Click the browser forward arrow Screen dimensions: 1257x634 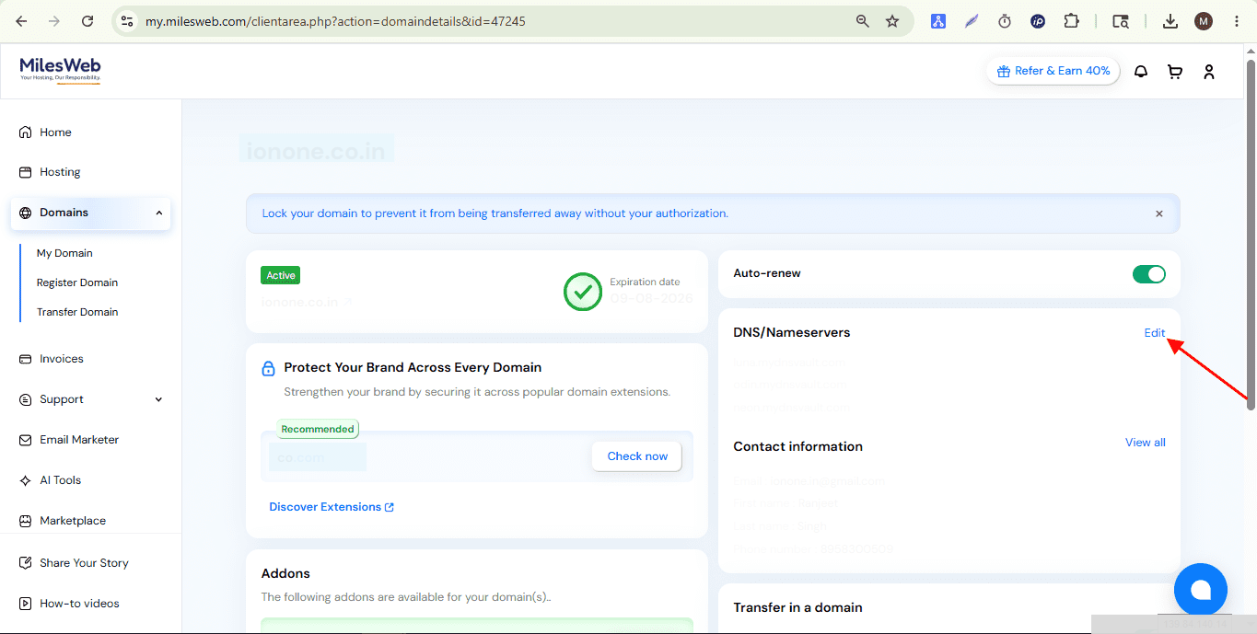[54, 21]
